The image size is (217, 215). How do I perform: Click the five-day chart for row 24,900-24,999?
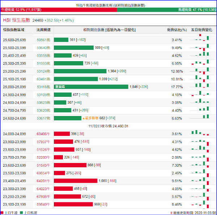pos(200,94)
